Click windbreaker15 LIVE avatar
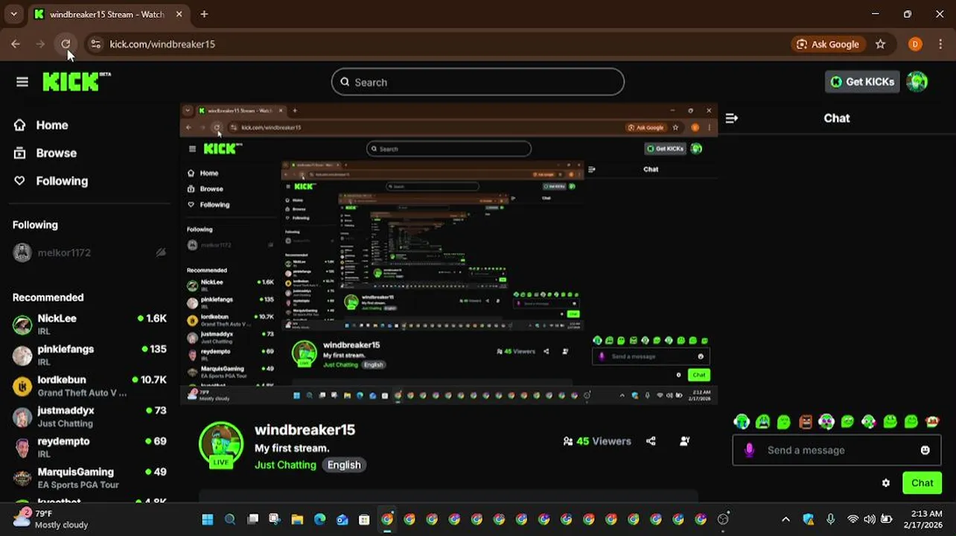 click(221, 444)
